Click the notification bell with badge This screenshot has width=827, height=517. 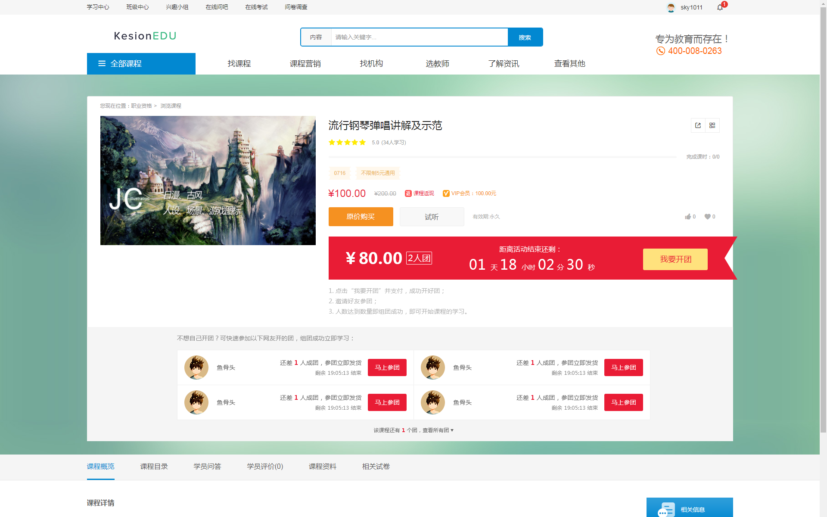pyautogui.click(x=719, y=7)
